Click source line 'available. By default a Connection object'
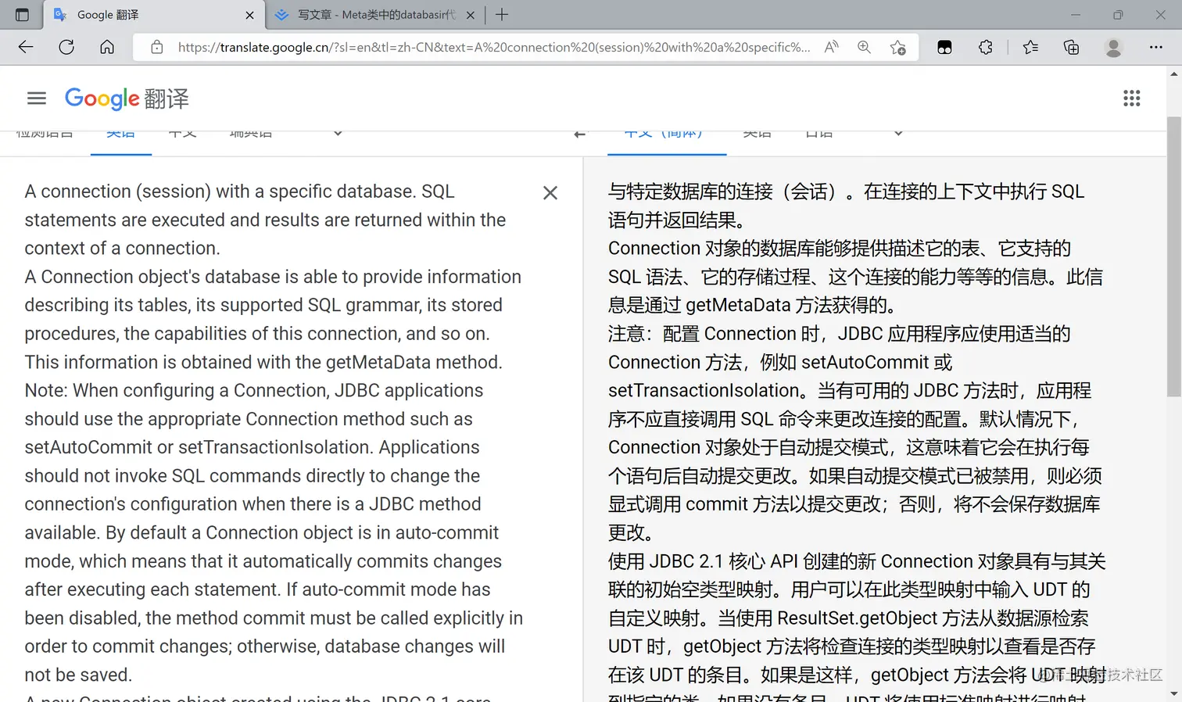Image resolution: width=1182 pixels, height=702 pixels. (x=261, y=532)
